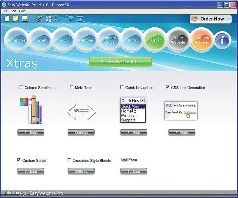Screen dimensions: 238x198
Task: Enable the Cascaded Style Sheets checkbox
Action: (69, 160)
